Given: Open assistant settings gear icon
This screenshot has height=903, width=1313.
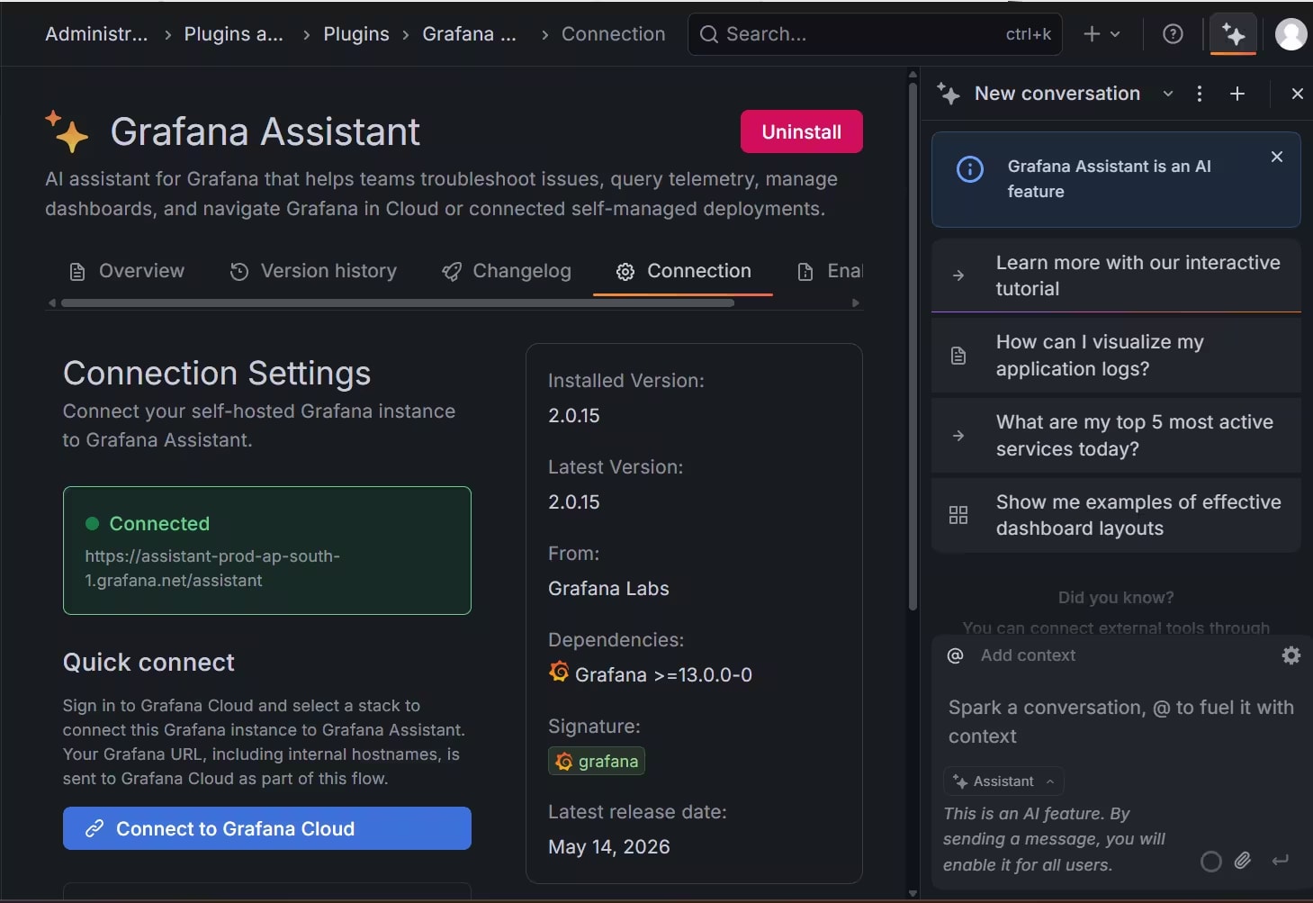Looking at the screenshot, I should [1291, 655].
